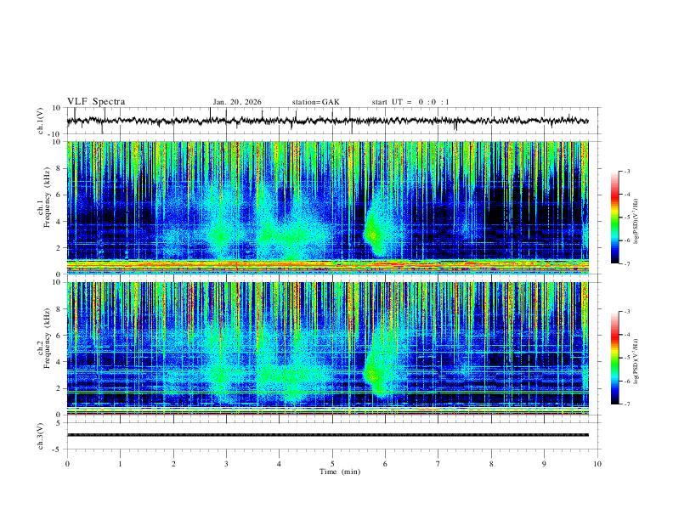Click the ch.2 "Frequency (kHz)" axis label
673x520 pixels.
[47, 338]
